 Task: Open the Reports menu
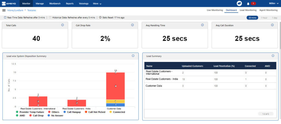[70, 4]
